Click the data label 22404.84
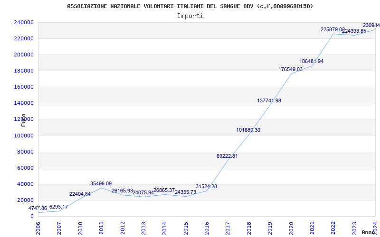Image resolution: width=380 pixels, height=237 pixels. pyautogui.click(x=80, y=194)
